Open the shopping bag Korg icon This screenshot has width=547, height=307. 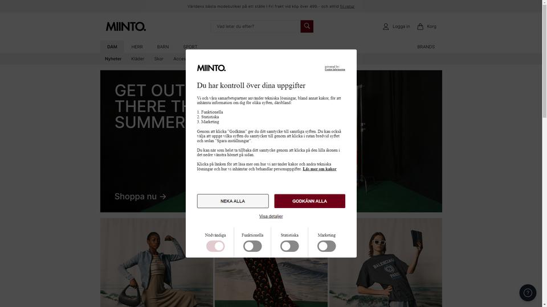pos(421,27)
